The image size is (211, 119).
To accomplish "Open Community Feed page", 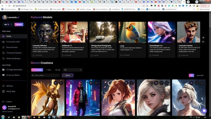I will 13,42.
